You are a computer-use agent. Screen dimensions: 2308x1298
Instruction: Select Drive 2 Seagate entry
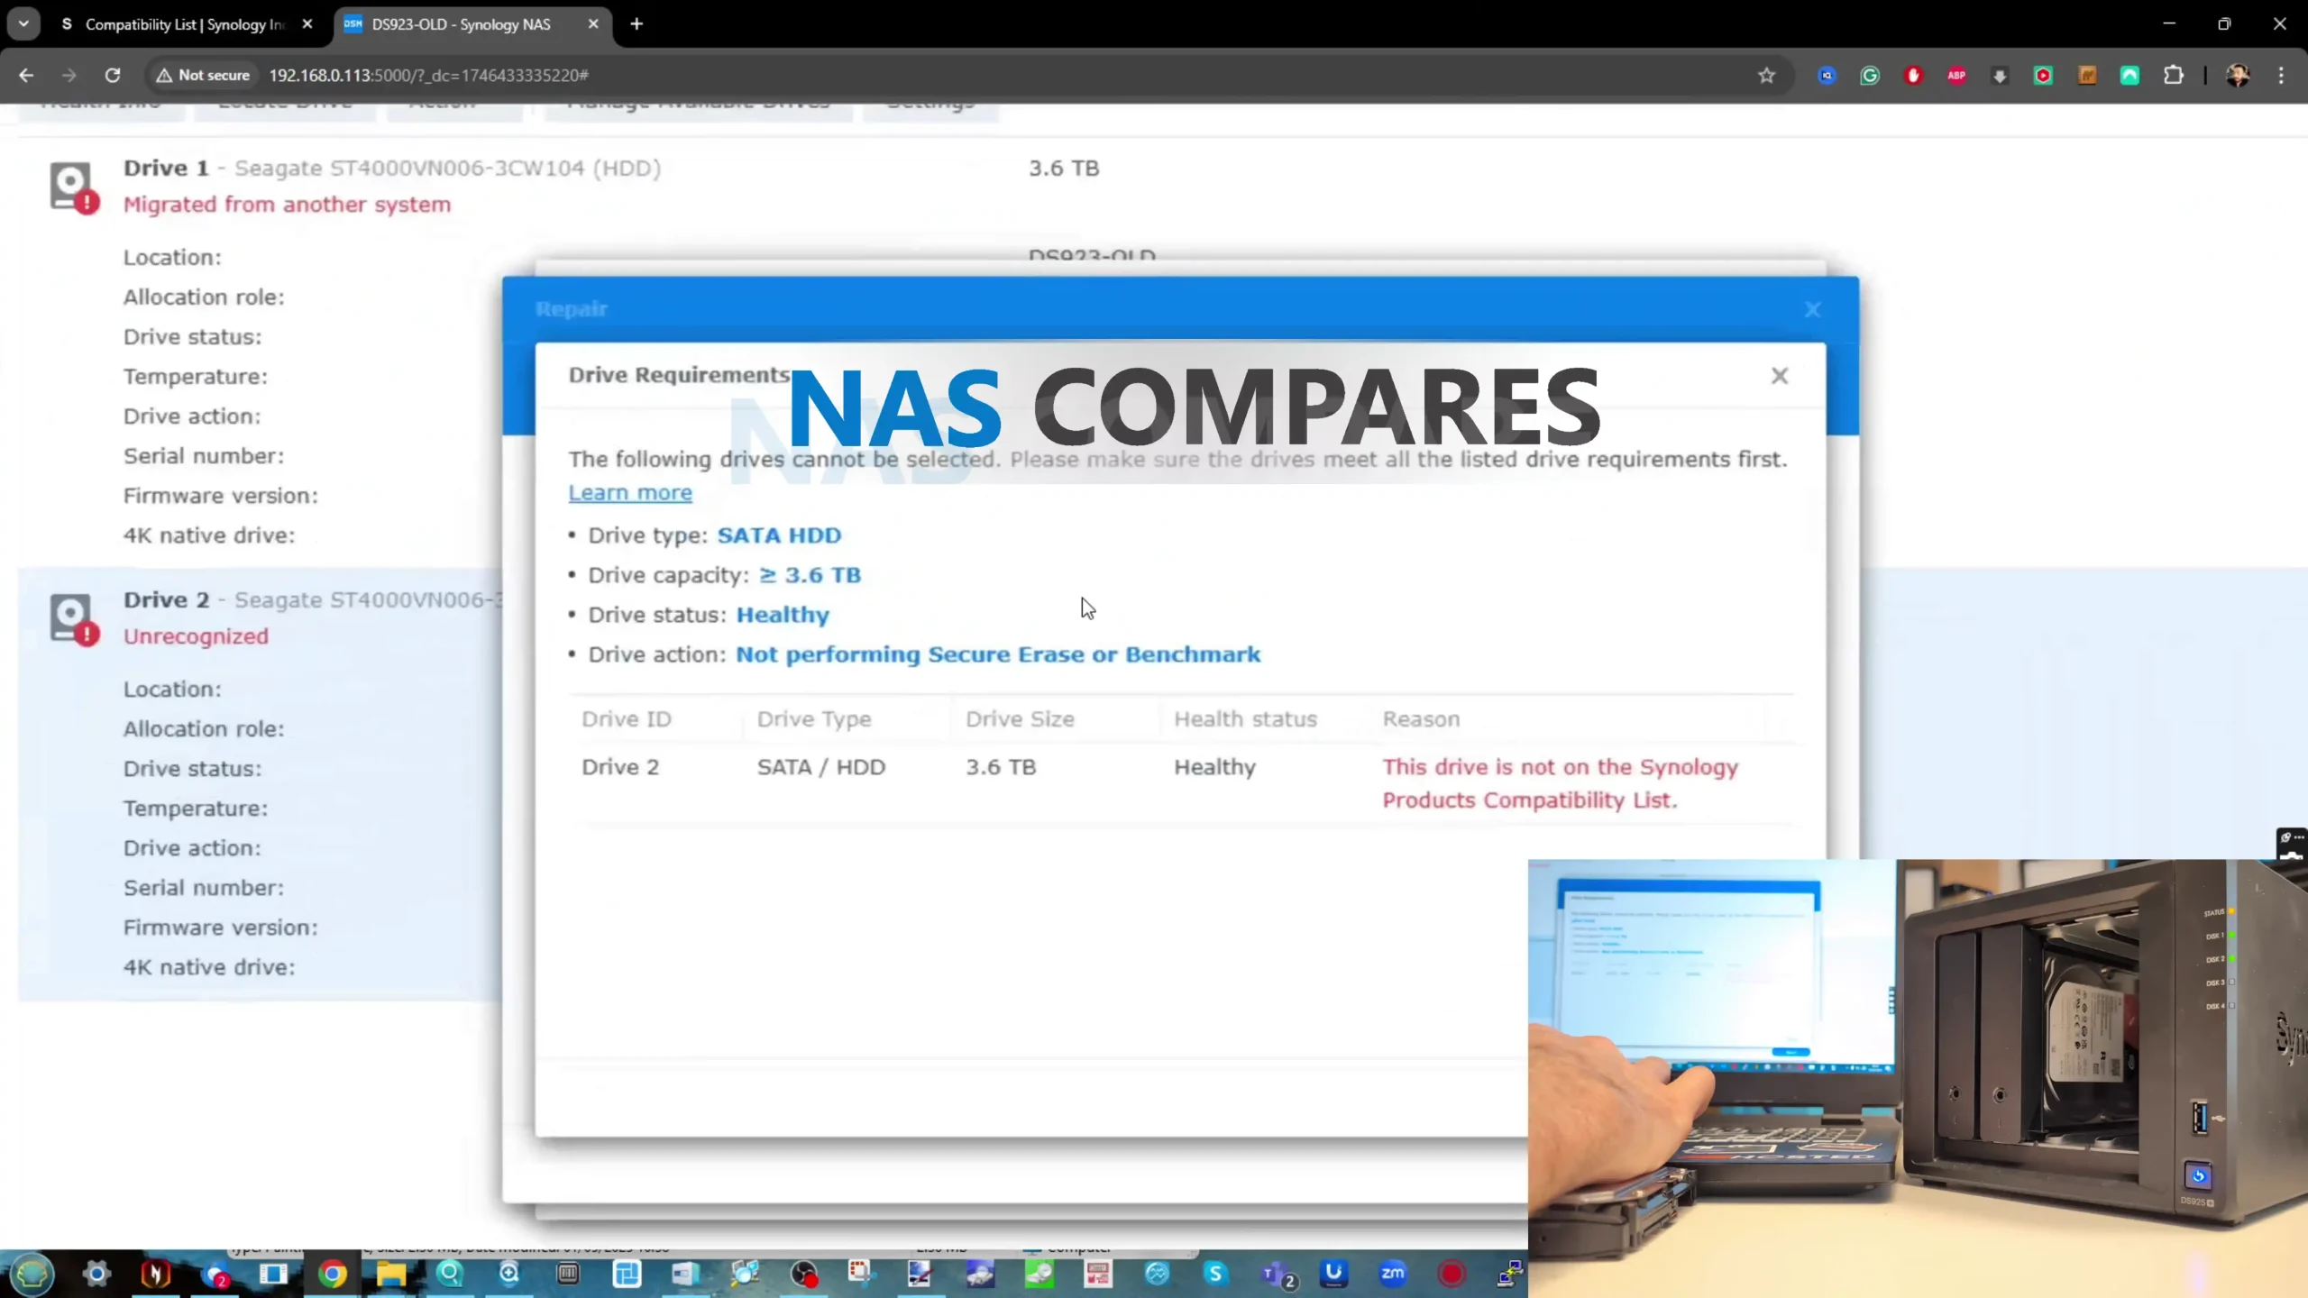(x=313, y=600)
